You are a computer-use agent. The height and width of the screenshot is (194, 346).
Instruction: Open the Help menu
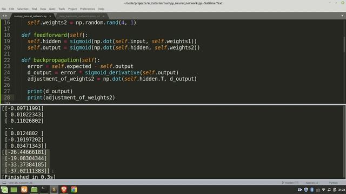point(101,9)
